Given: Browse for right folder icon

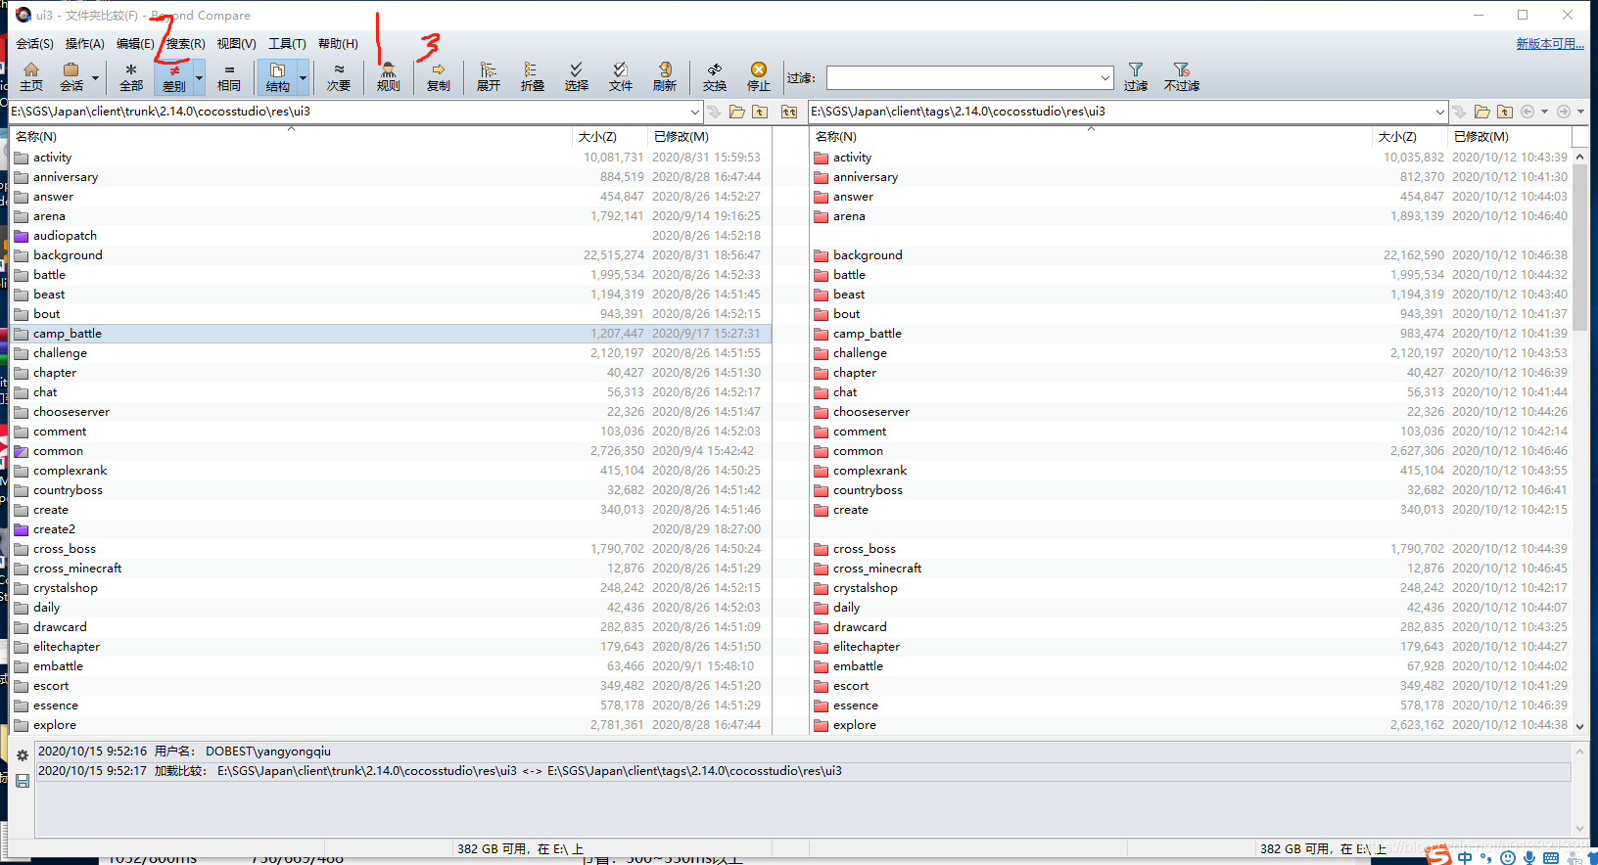Looking at the screenshot, I should [x=1481, y=112].
